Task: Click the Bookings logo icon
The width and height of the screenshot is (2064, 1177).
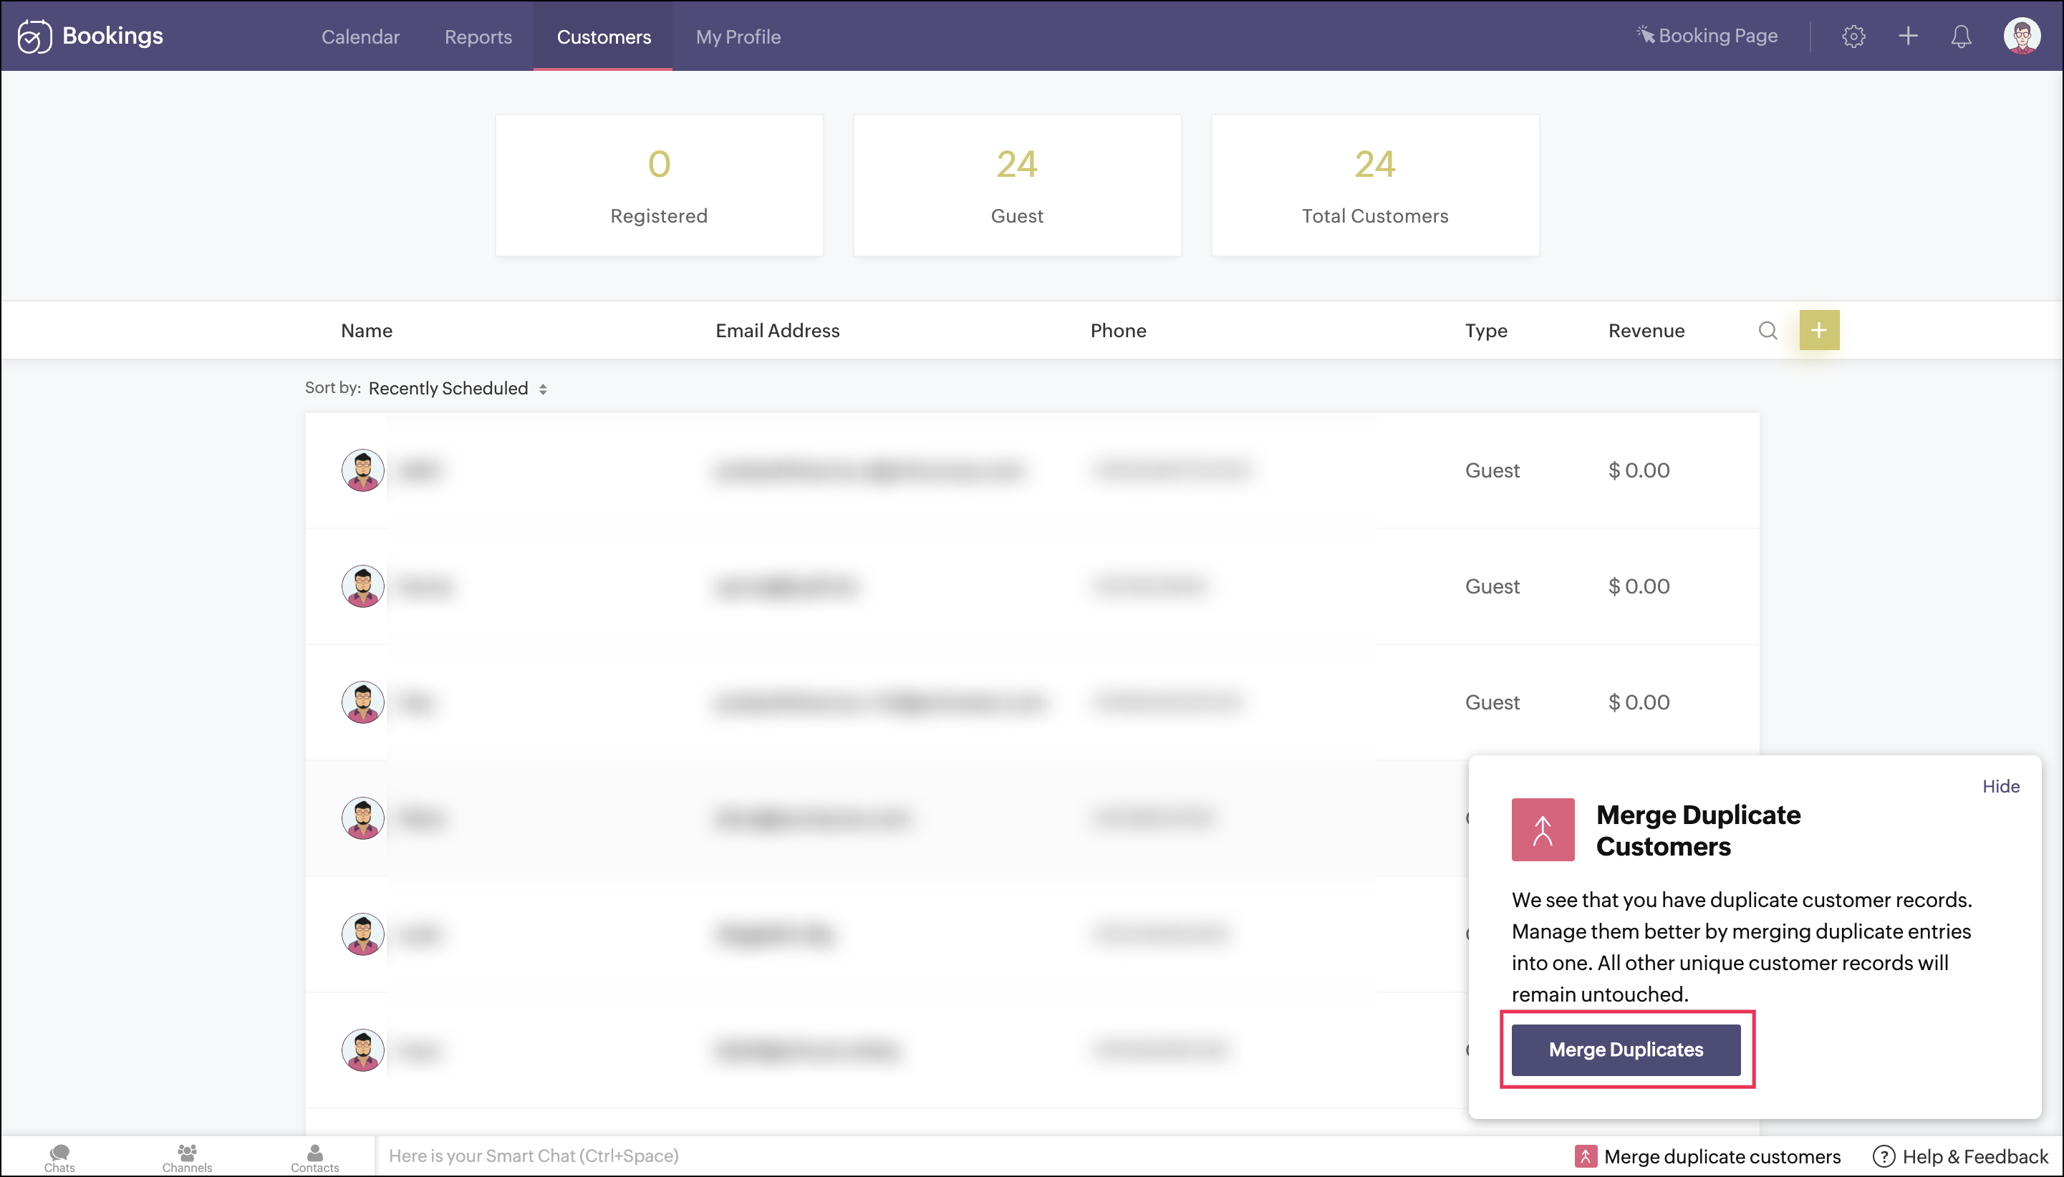Action: coord(34,37)
